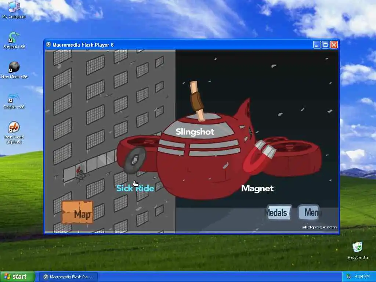
Task: Select the Rain World (Alpha8) shortcut
Action: click(x=14, y=133)
